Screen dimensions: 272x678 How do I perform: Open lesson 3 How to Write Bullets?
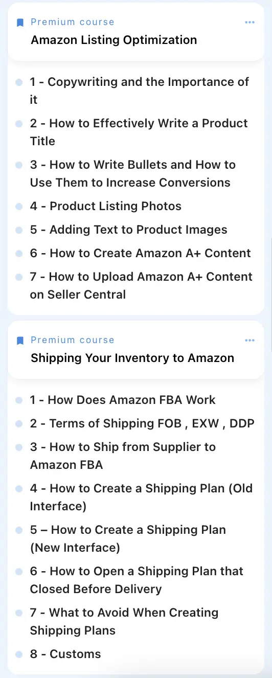133,174
